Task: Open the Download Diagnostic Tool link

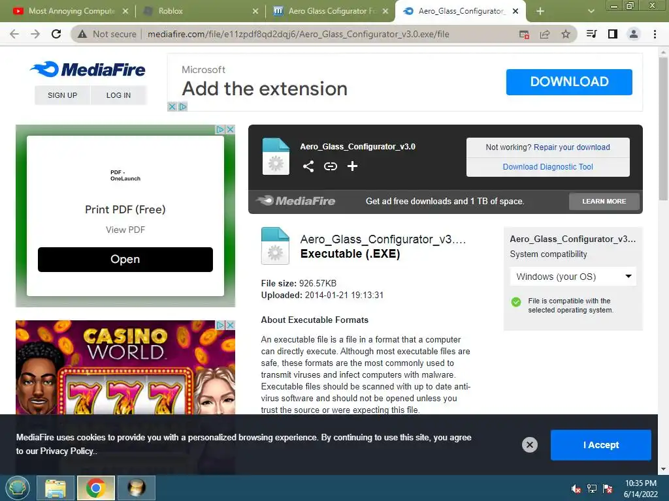Action: click(x=548, y=167)
